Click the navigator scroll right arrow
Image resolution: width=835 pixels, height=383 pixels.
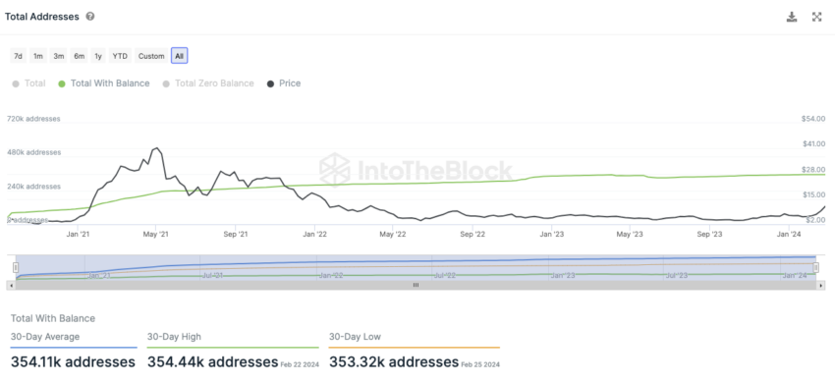pyautogui.click(x=821, y=286)
